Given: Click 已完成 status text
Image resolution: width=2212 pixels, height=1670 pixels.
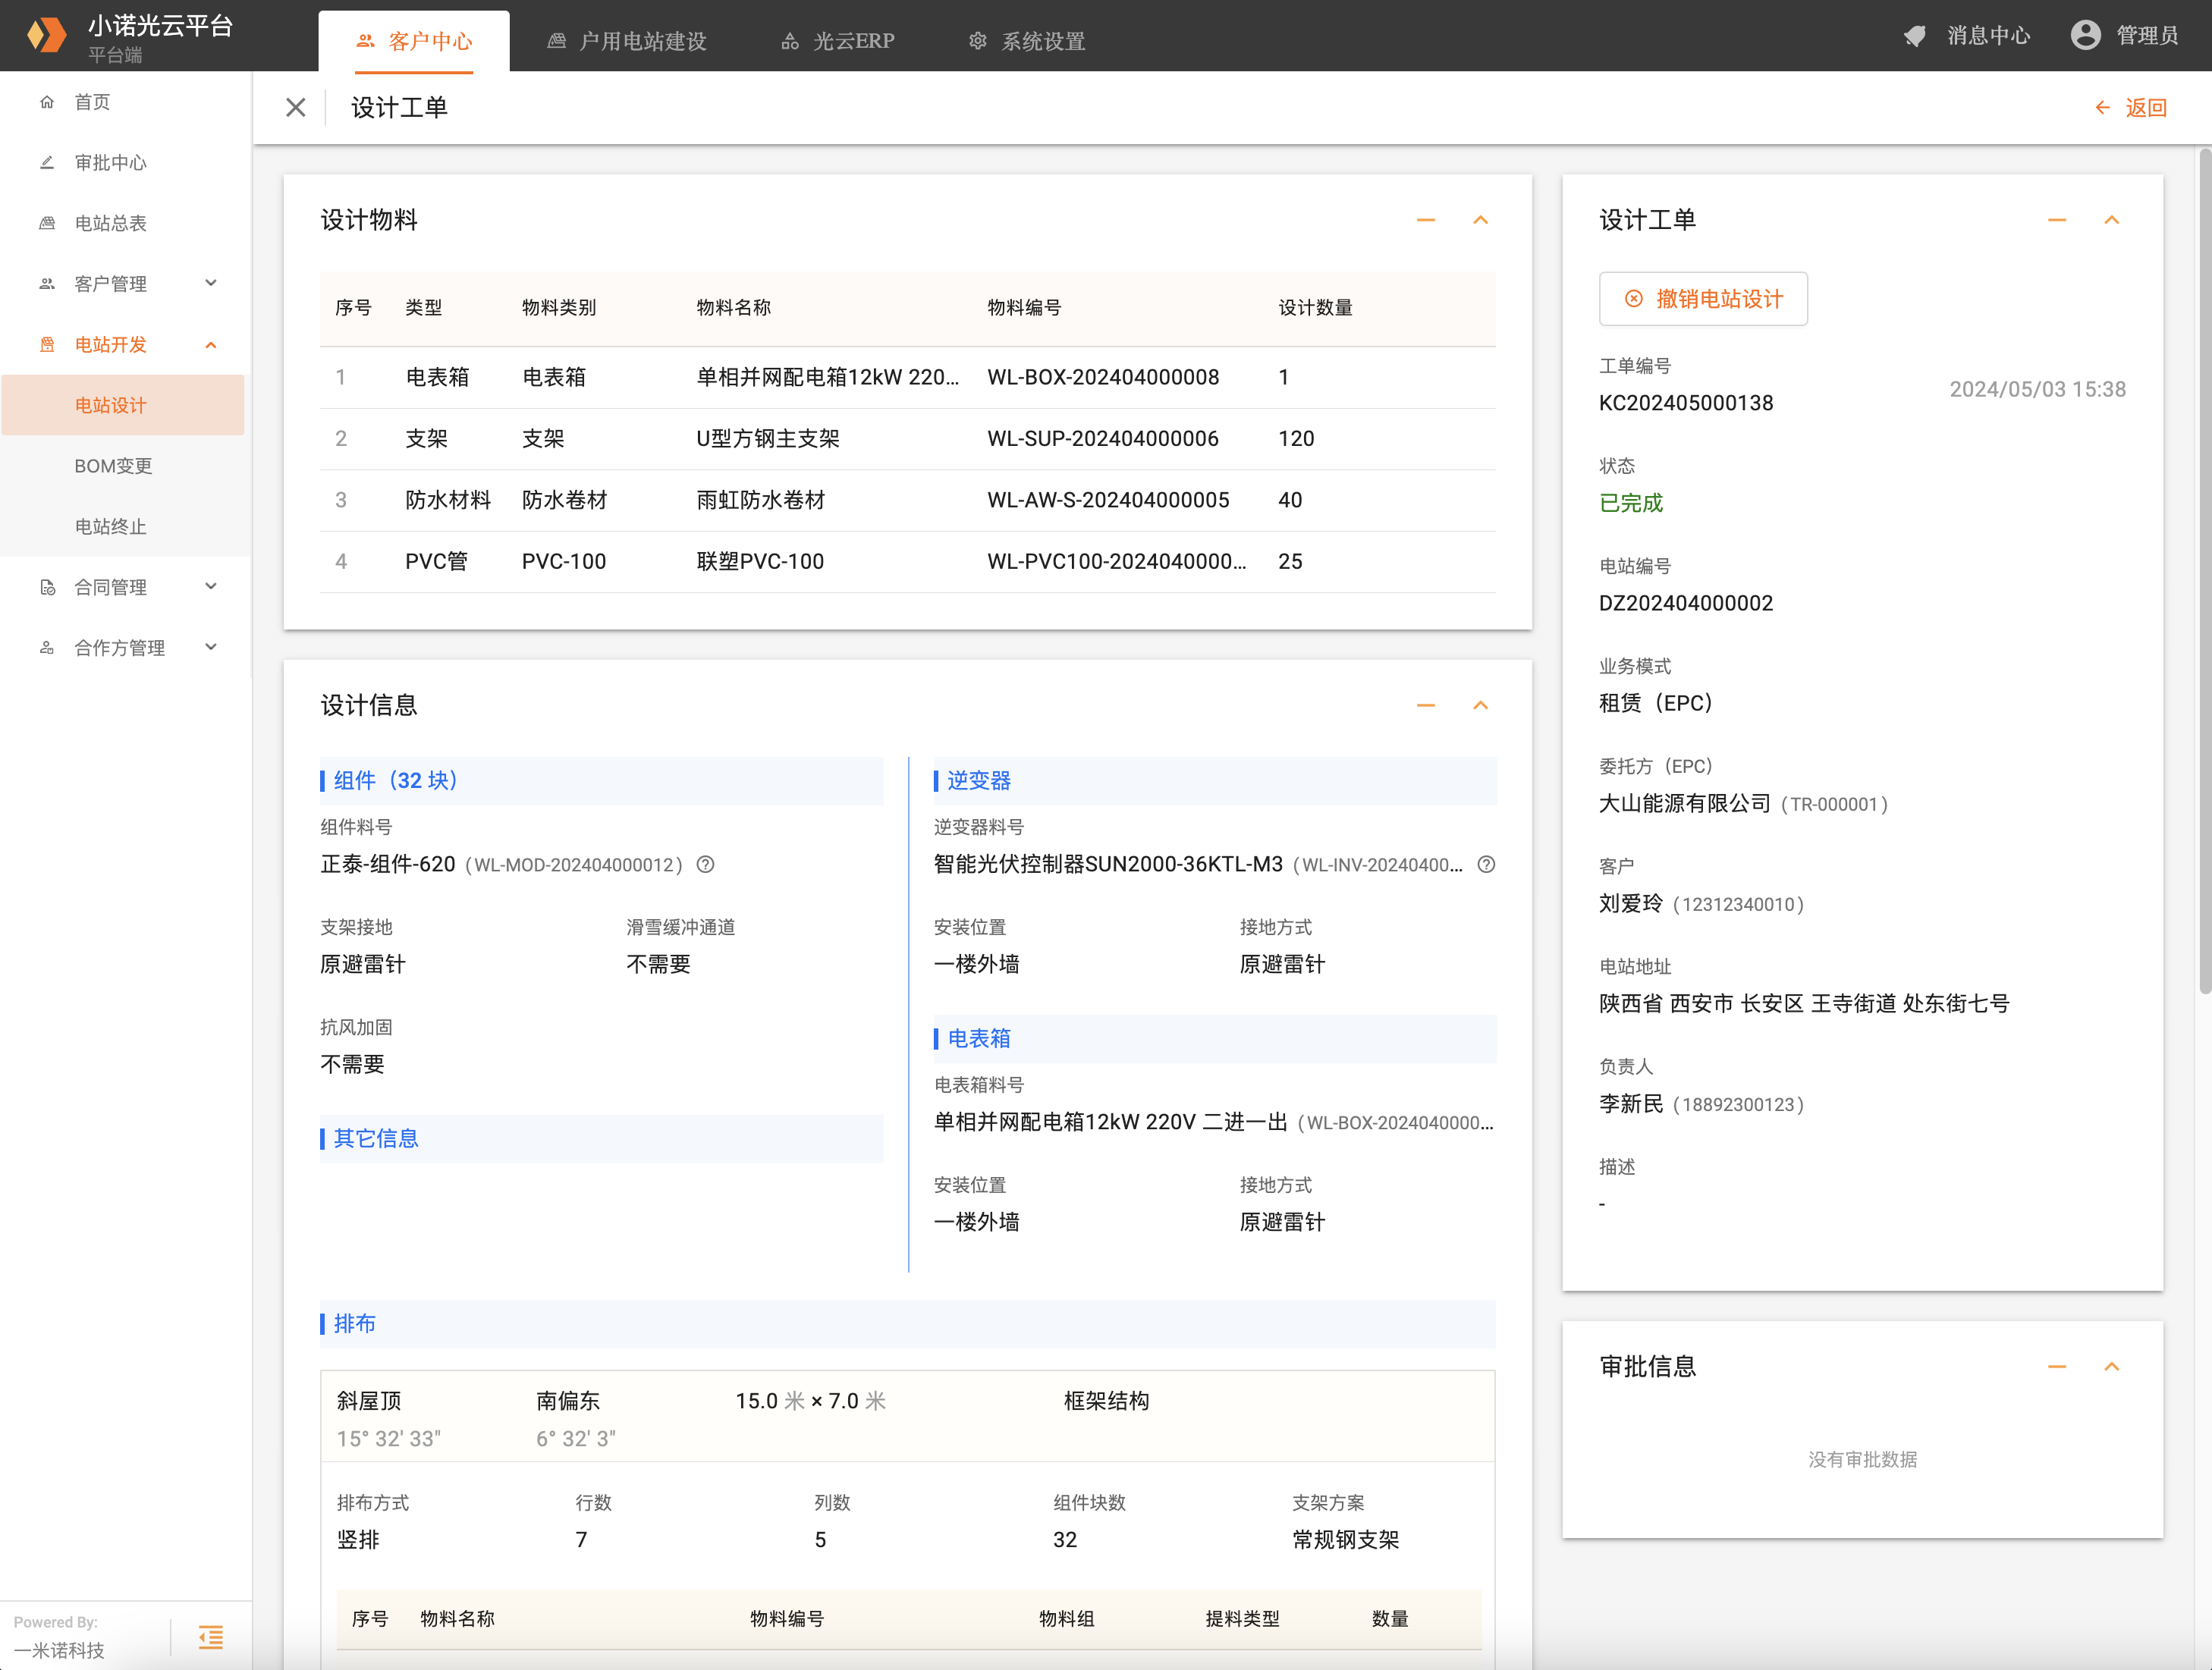Looking at the screenshot, I should [x=1631, y=503].
